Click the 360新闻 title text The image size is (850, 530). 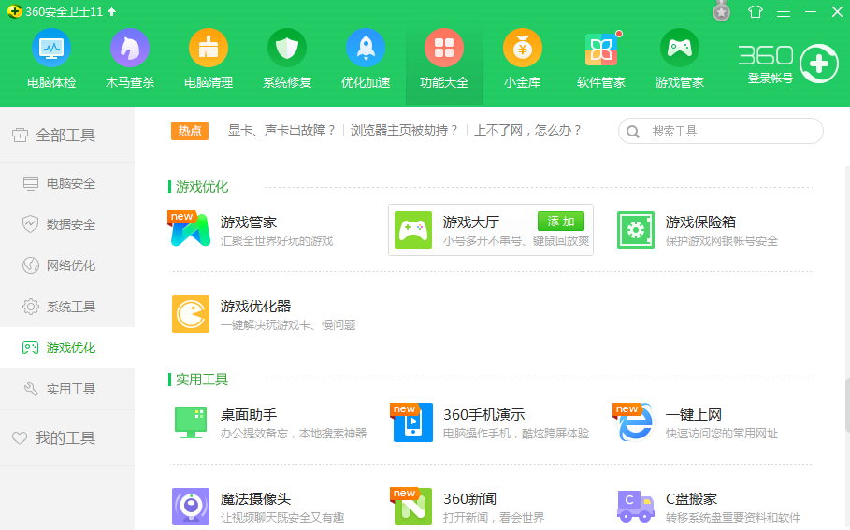point(470,498)
